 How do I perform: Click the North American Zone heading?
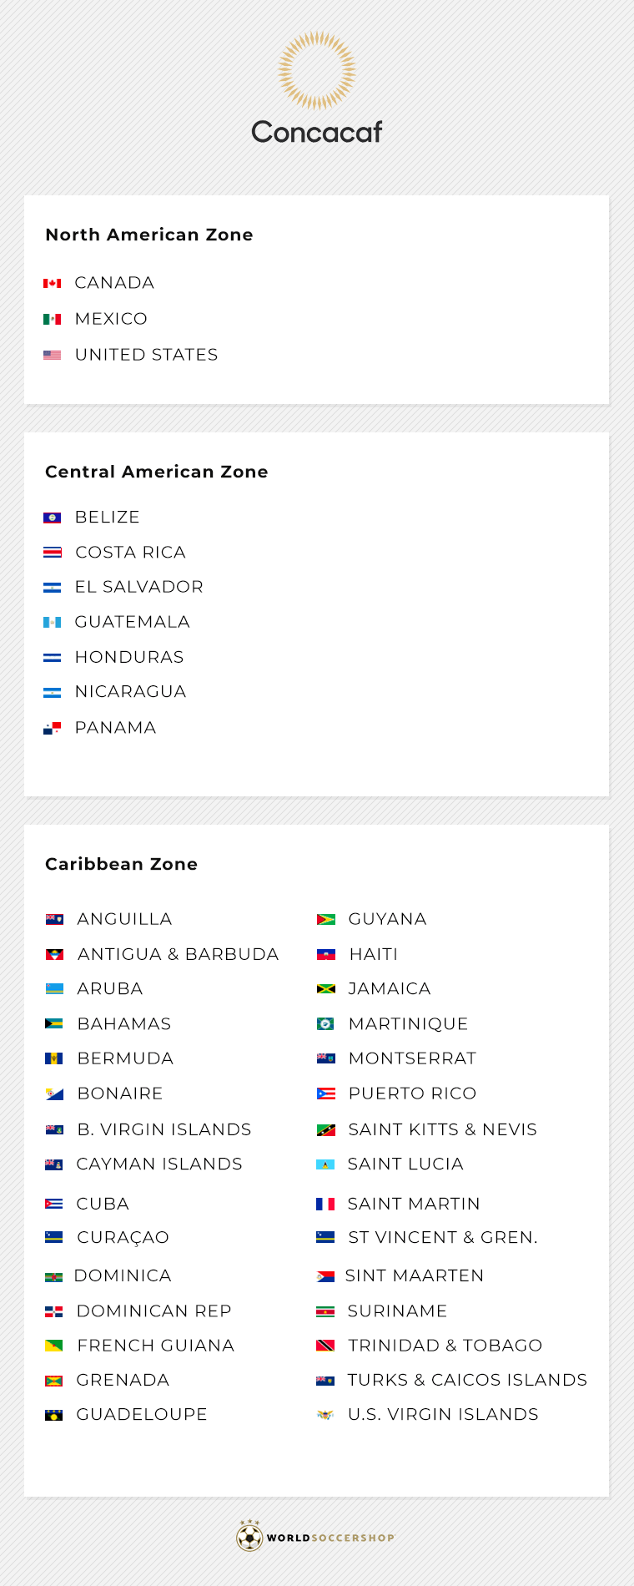click(x=149, y=235)
